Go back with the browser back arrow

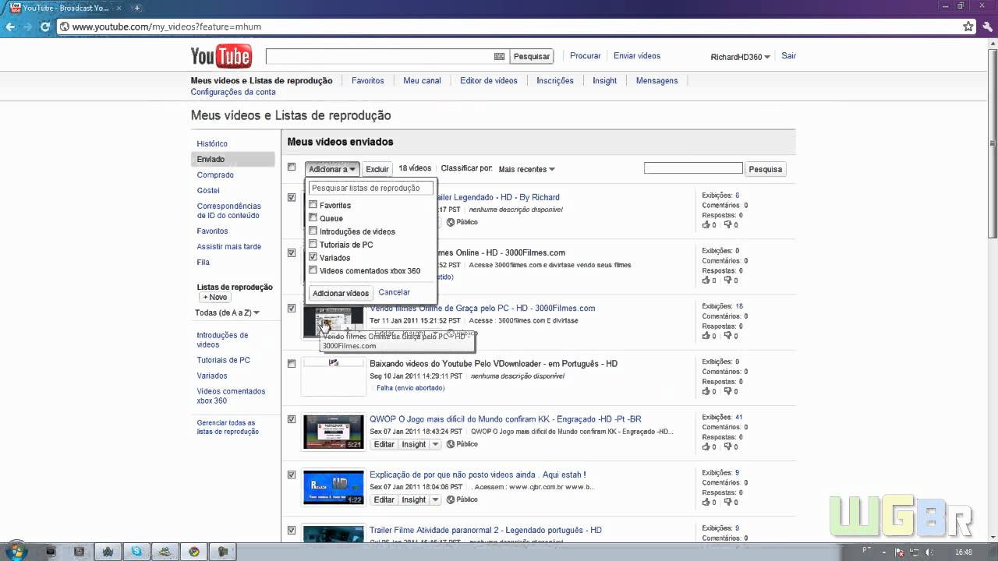pos(10,26)
